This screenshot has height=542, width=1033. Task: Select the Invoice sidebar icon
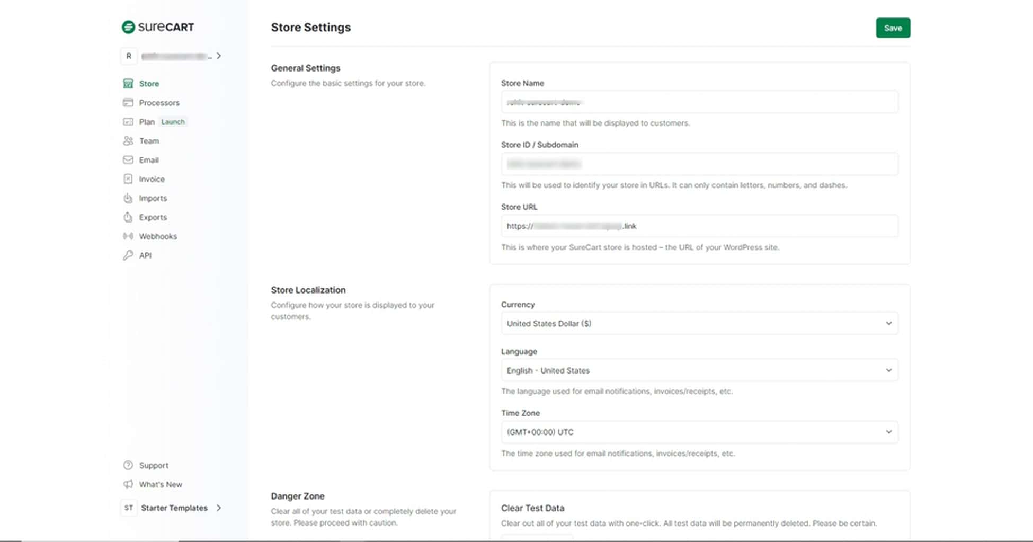pos(128,179)
